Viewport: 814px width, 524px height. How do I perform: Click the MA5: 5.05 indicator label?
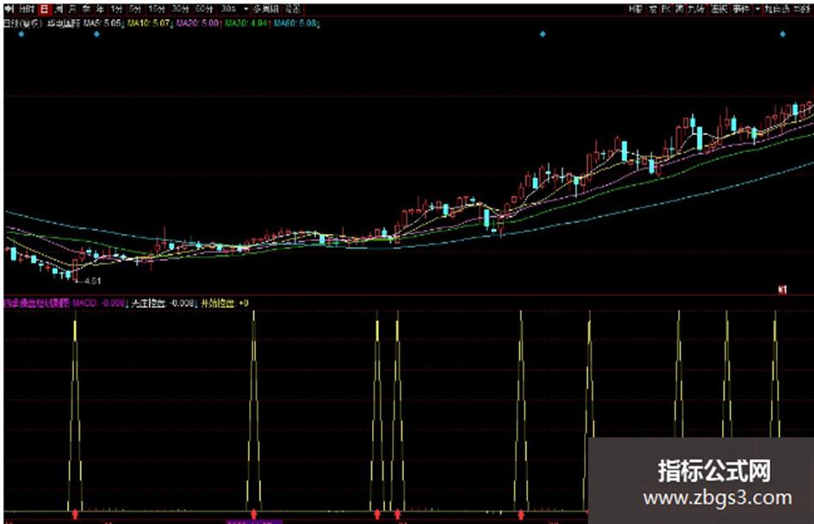pos(103,23)
